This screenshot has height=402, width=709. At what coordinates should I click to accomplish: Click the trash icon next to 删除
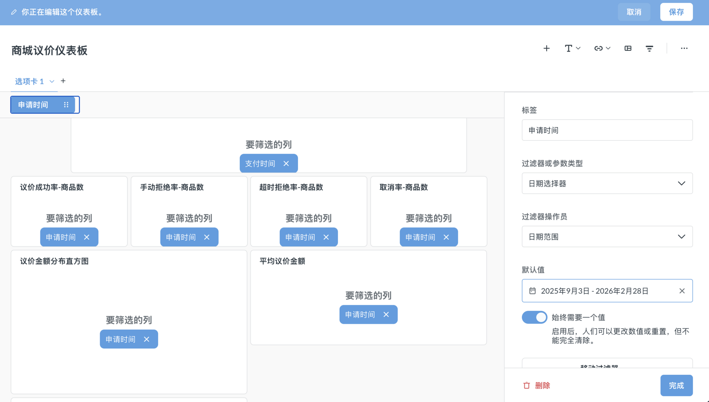[527, 385]
